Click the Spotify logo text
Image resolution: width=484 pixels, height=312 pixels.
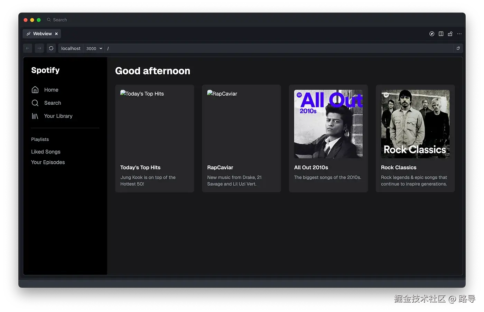45,70
